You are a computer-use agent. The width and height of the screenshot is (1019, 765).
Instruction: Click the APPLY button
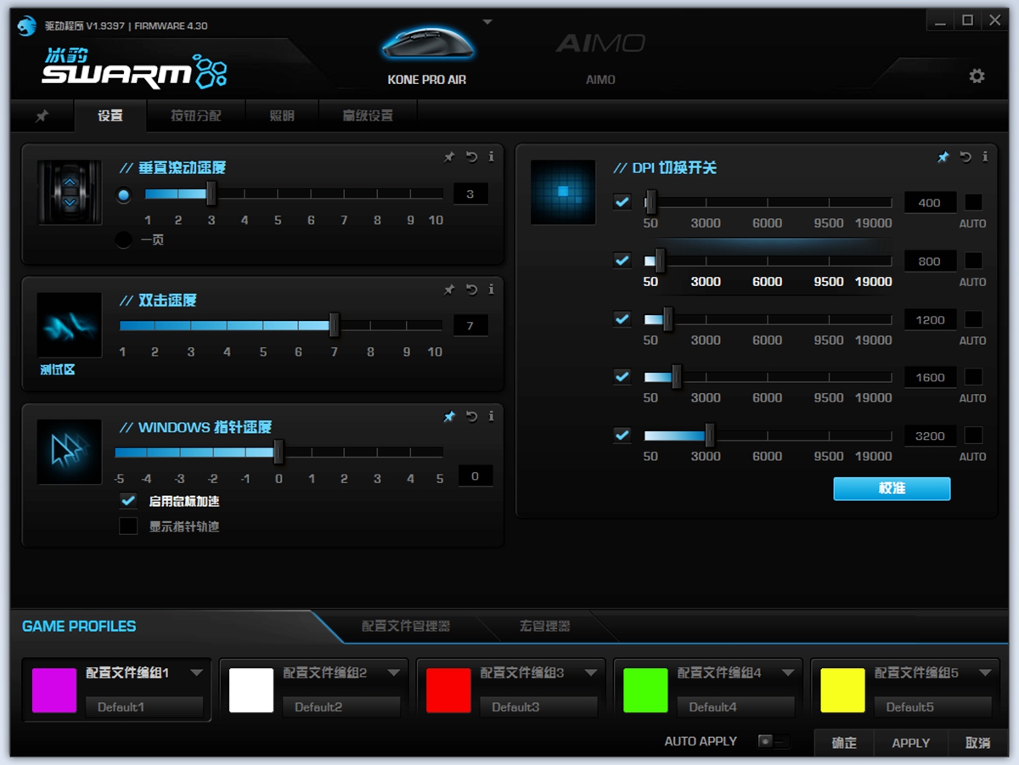click(911, 743)
